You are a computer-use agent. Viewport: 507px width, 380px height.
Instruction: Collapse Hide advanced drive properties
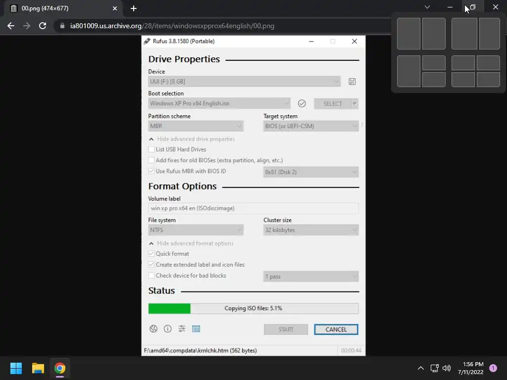click(192, 139)
